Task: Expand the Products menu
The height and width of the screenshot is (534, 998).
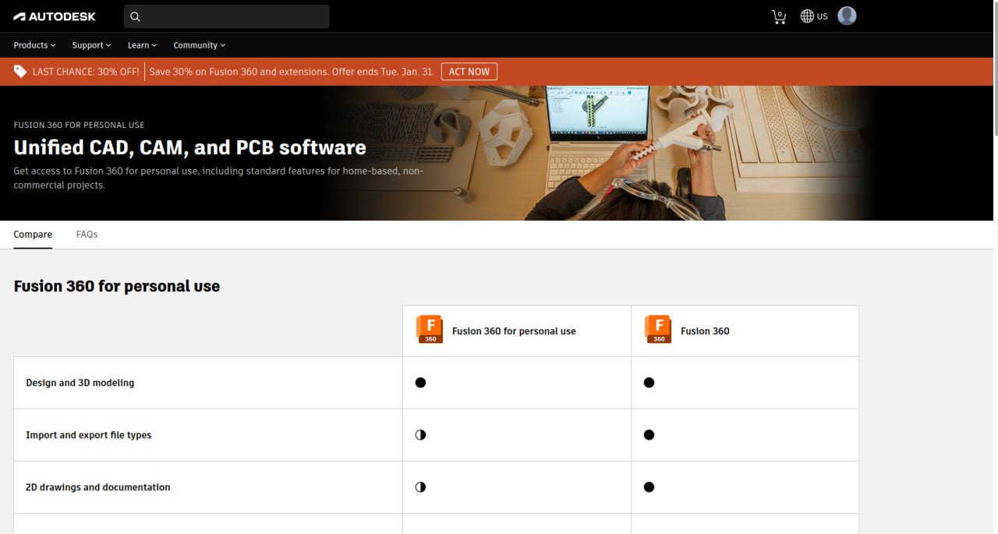Action: (35, 45)
